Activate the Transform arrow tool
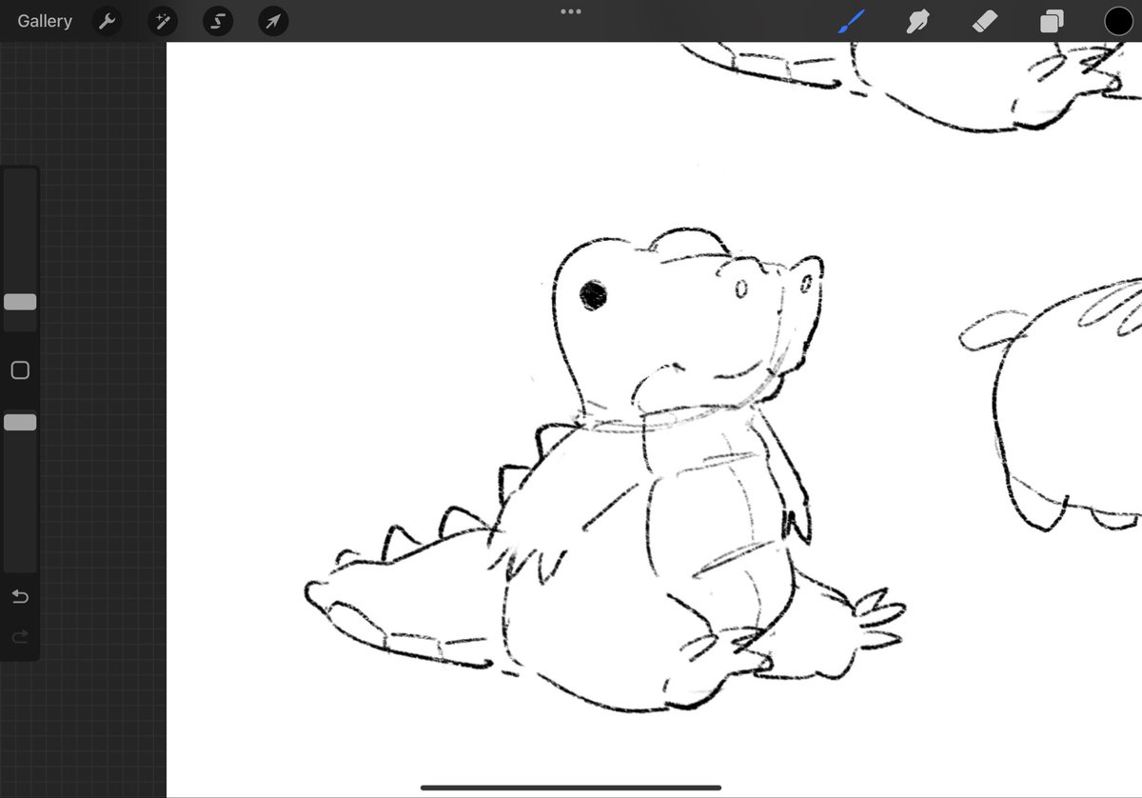The image size is (1142, 798). [272, 20]
